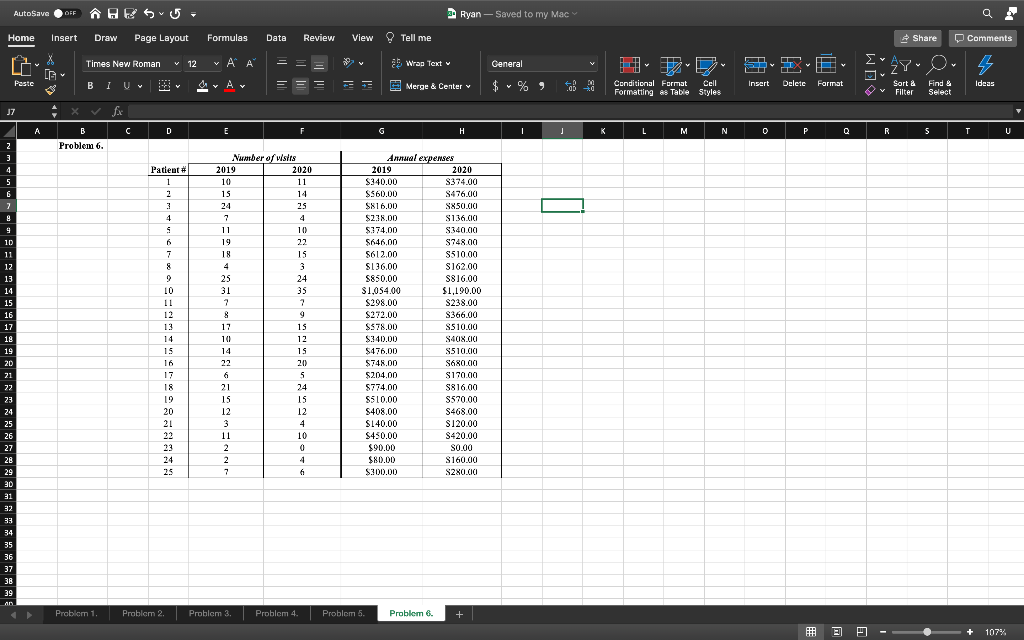This screenshot has width=1024, height=640.
Task: Click the Comments button
Action: pos(983,38)
